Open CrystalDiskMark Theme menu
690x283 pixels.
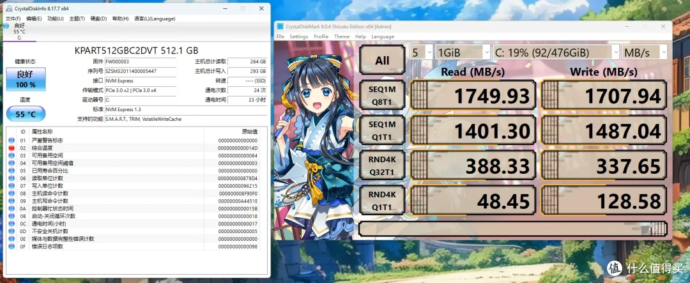(341, 36)
